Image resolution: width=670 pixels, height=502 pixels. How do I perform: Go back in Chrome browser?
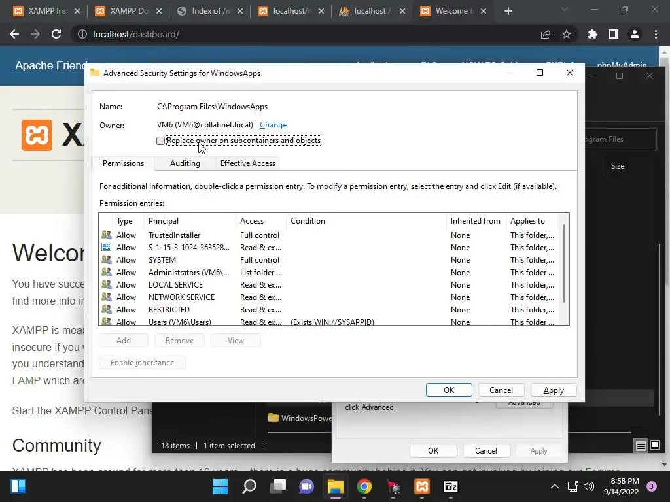point(14,34)
